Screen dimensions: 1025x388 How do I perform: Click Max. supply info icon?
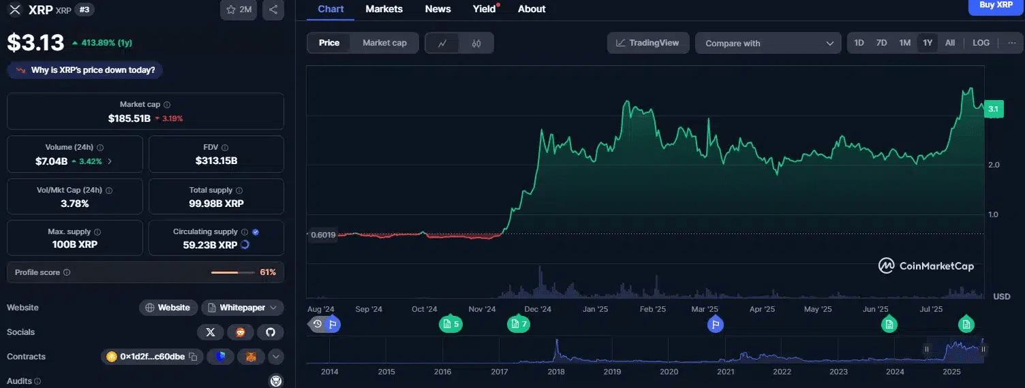(x=97, y=232)
